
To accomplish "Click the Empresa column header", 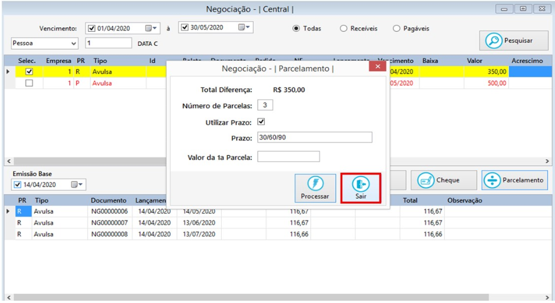I will pyautogui.click(x=59, y=61).
